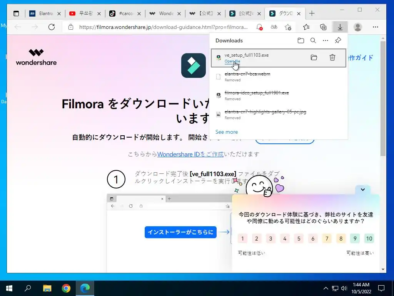Image resolution: width=394 pixels, height=296 pixels.
Task: Rate likelihood 2 in survey
Action: (257, 238)
